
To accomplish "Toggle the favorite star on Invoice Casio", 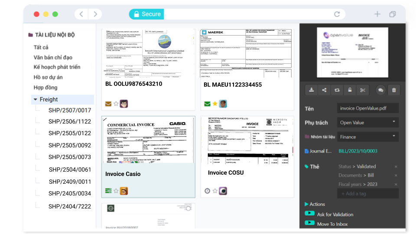I will pos(116,191).
